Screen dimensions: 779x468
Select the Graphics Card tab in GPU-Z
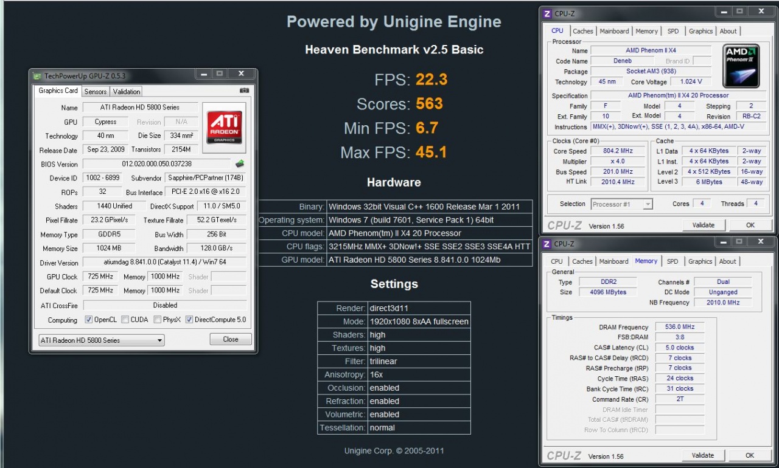(58, 91)
